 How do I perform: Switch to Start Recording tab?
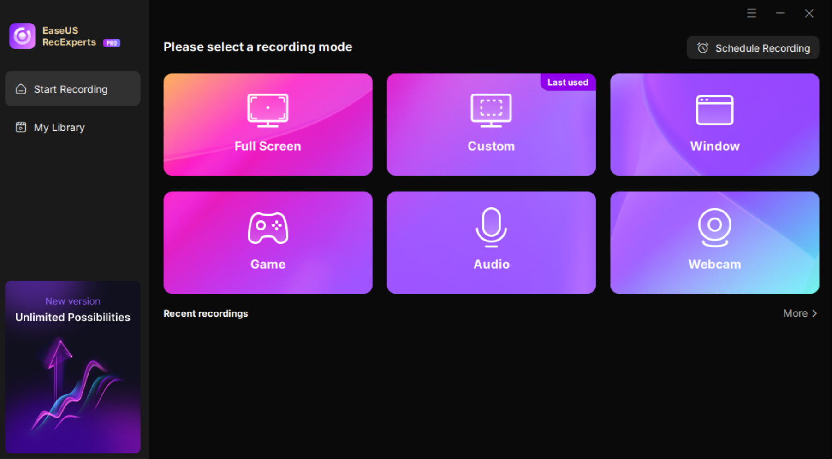coord(70,89)
